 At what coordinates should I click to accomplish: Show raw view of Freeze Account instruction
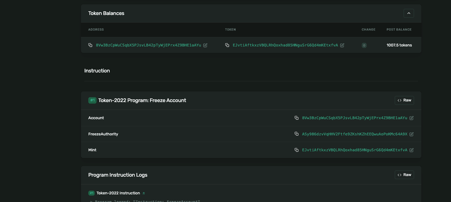pyautogui.click(x=404, y=100)
